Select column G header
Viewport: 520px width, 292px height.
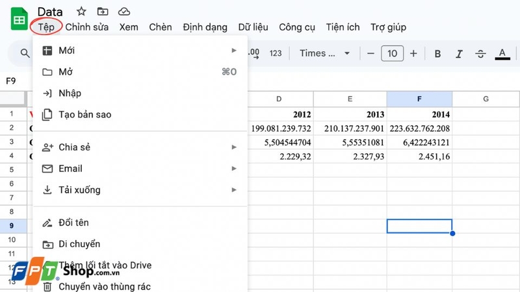(486, 99)
